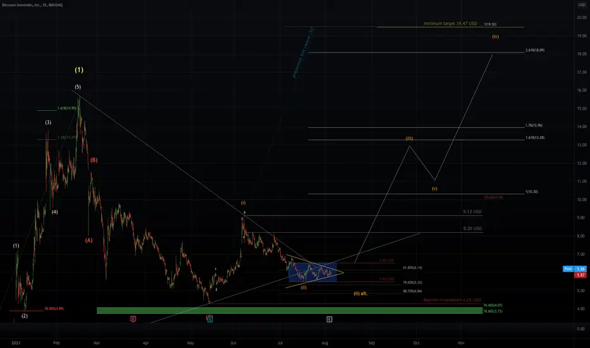Select the 88.70%(4.84) retracement label

pyautogui.click(x=412, y=291)
